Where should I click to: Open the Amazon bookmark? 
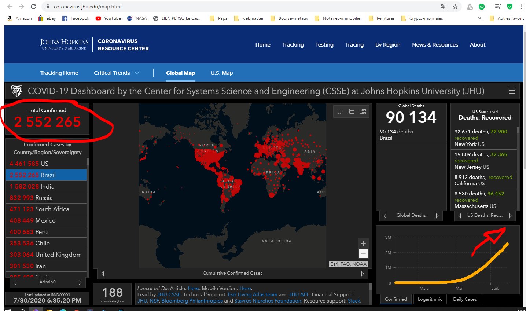(x=20, y=18)
